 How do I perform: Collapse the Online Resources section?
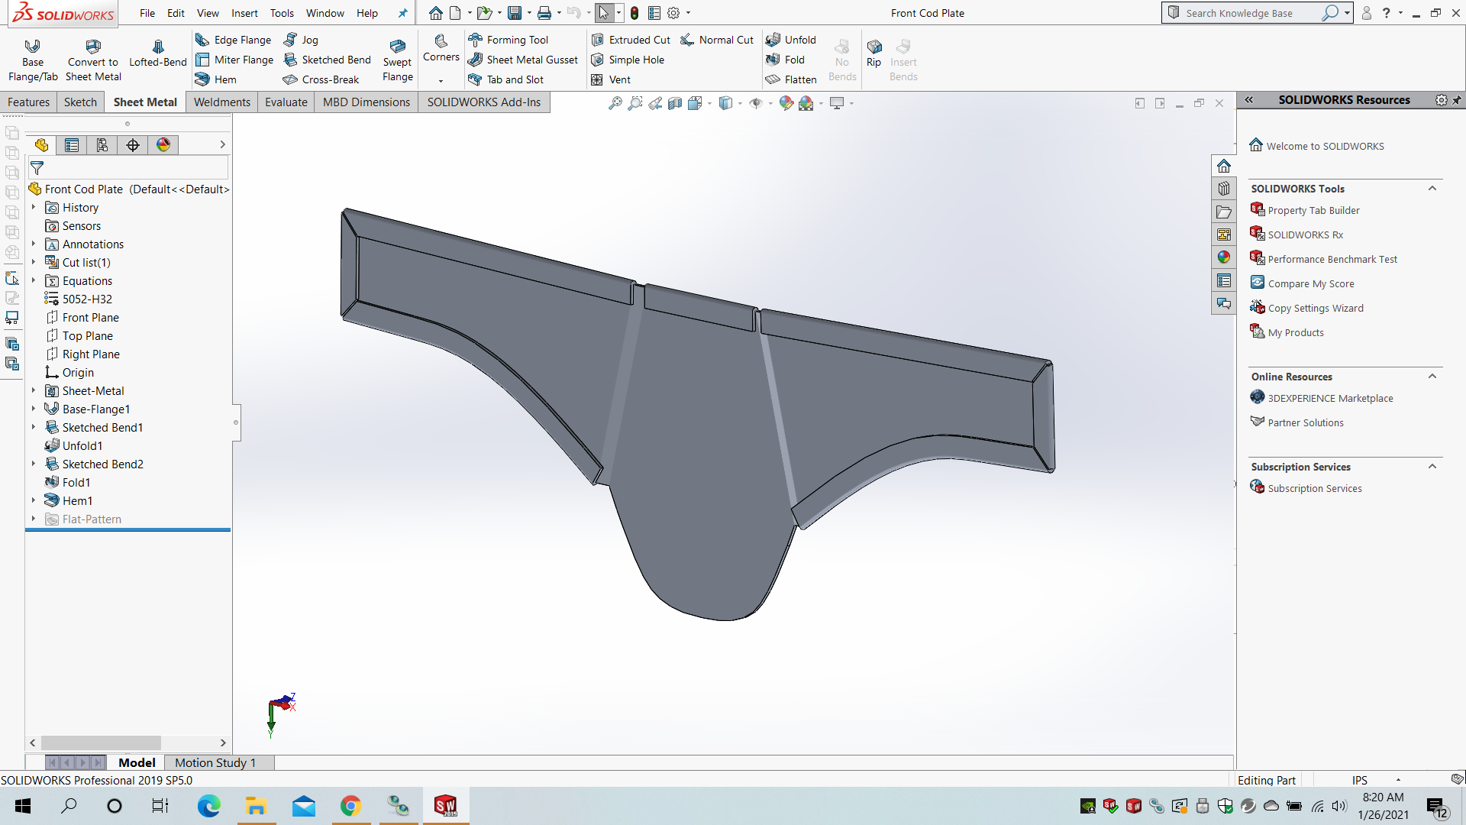tap(1432, 377)
